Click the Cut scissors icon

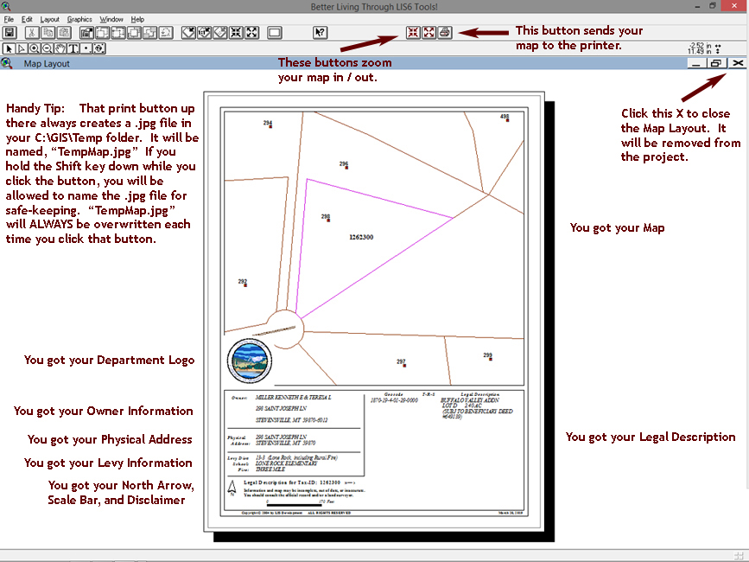tap(32, 33)
